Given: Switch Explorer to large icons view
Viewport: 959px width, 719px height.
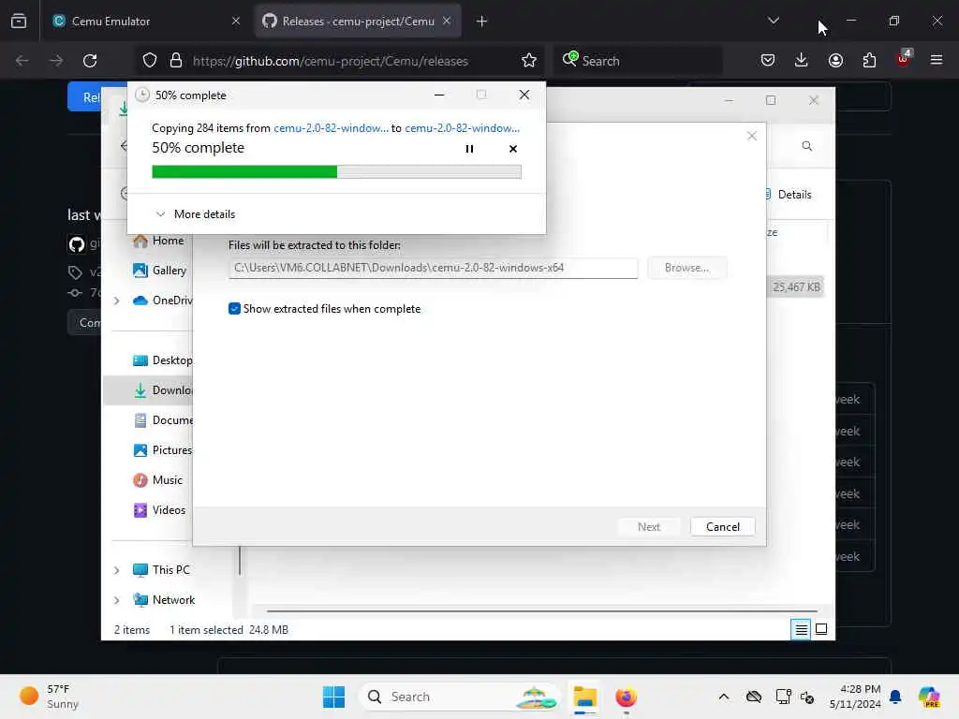Looking at the screenshot, I should coord(821,629).
